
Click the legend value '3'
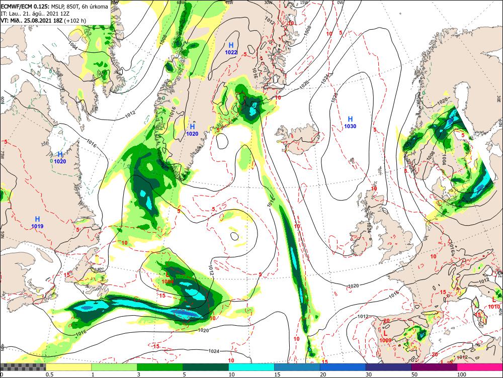(x=139, y=374)
